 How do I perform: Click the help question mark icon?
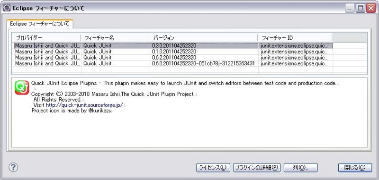click(13, 167)
